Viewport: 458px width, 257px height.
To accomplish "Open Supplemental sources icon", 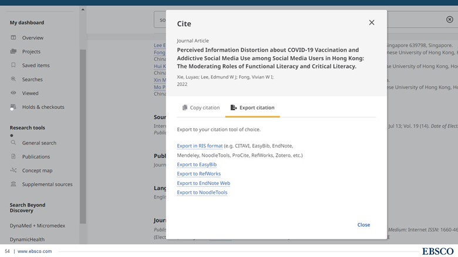I will 14,184.
